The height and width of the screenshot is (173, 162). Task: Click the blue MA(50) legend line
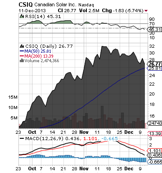pos(22,51)
